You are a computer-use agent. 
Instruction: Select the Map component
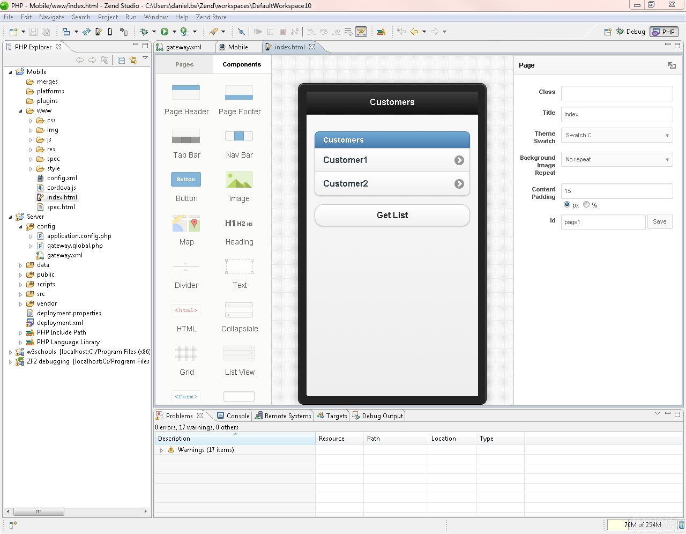[186, 231]
